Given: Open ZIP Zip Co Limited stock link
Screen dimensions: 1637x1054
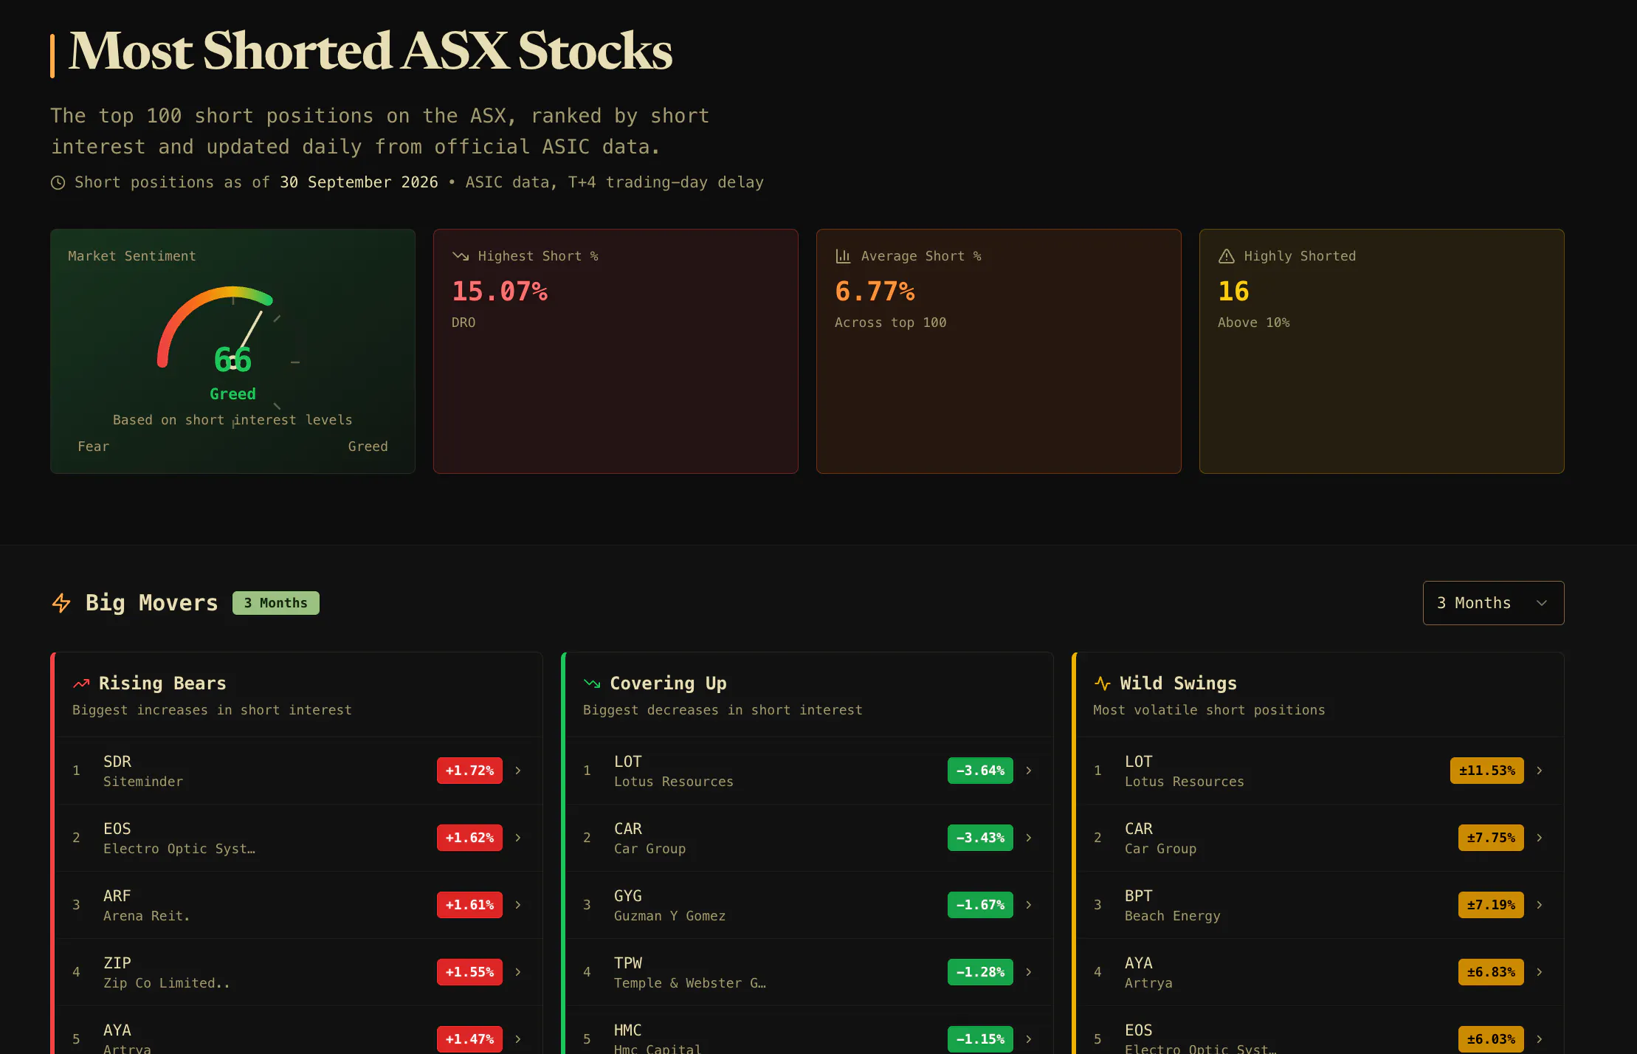Looking at the screenshot, I should pyautogui.click(x=299, y=972).
